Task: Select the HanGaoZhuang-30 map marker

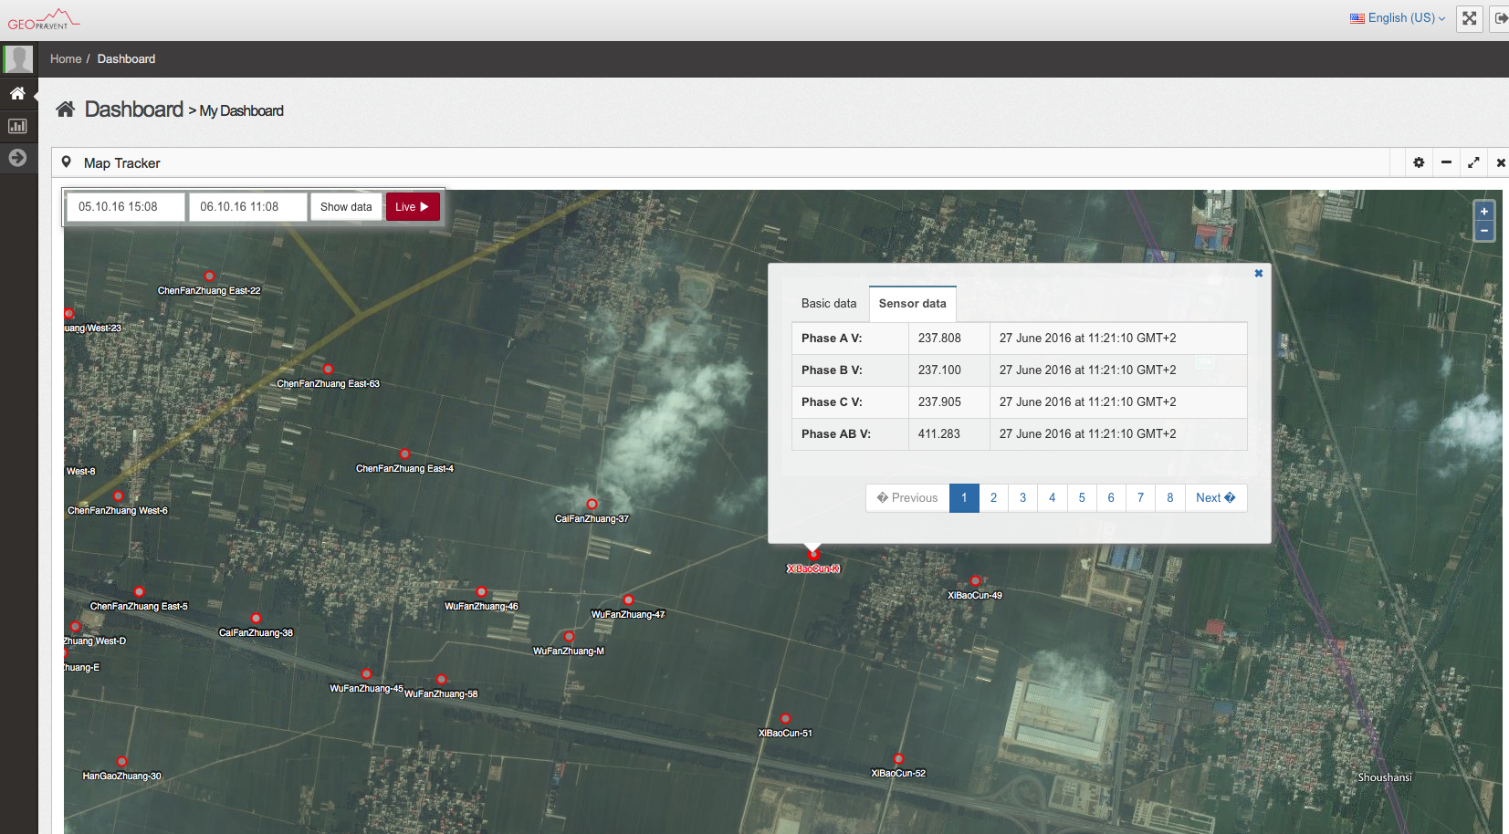Action: coord(121,761)
